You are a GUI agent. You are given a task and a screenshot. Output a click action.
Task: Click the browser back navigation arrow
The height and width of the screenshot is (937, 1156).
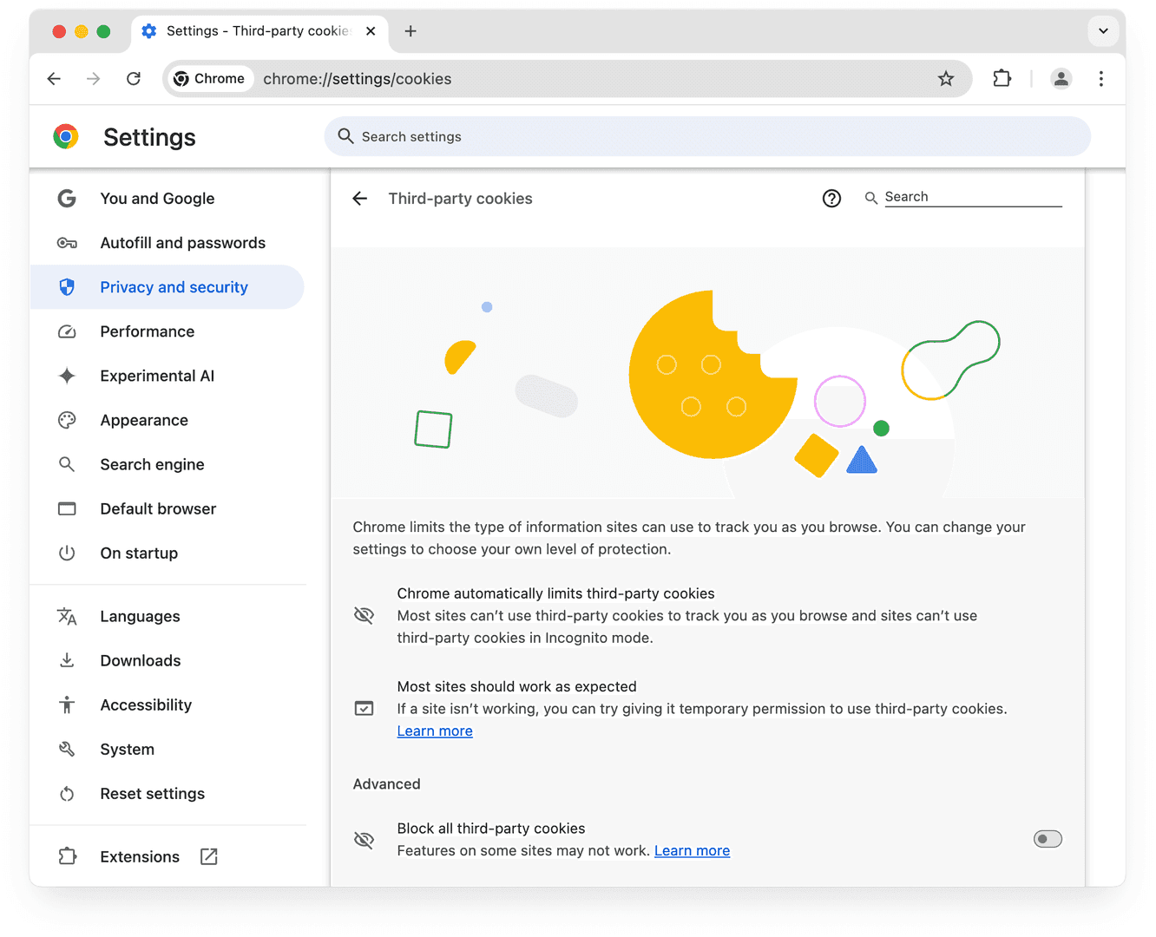(x=54, y=78)
